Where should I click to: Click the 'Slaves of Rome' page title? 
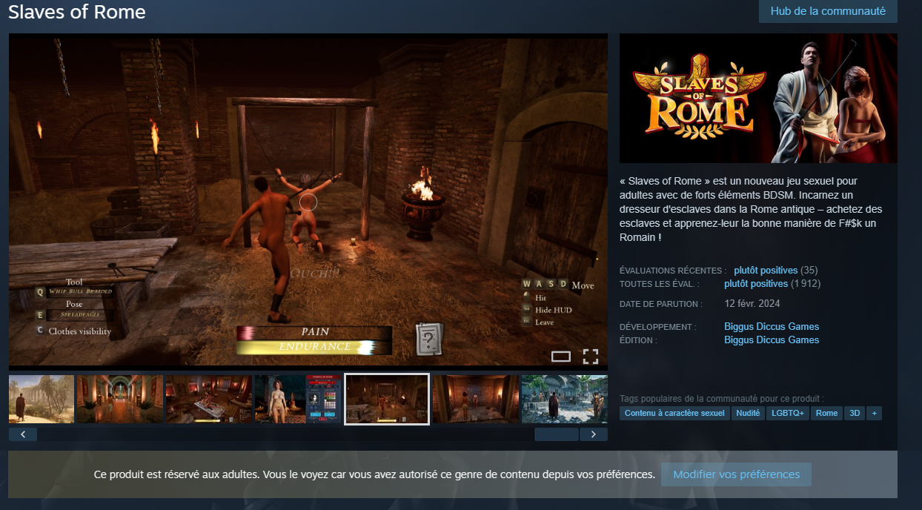(x=77, y=12)
